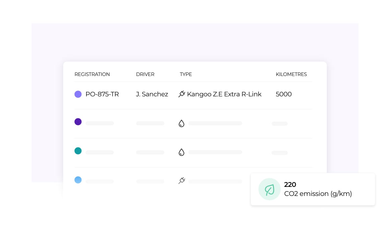Screen dimensions: 390x237
Task: Sort by the Registration column header
Action: pos(92,74)
